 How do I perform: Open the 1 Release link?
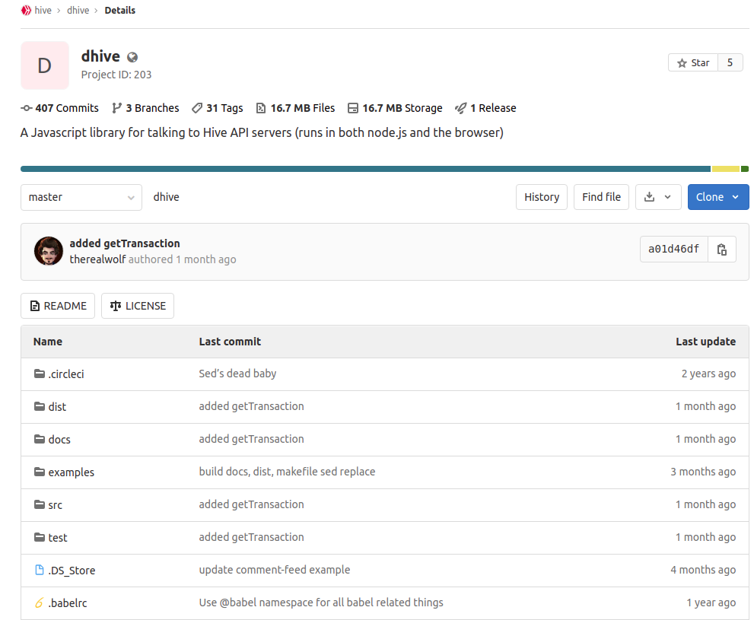(485, 108)
